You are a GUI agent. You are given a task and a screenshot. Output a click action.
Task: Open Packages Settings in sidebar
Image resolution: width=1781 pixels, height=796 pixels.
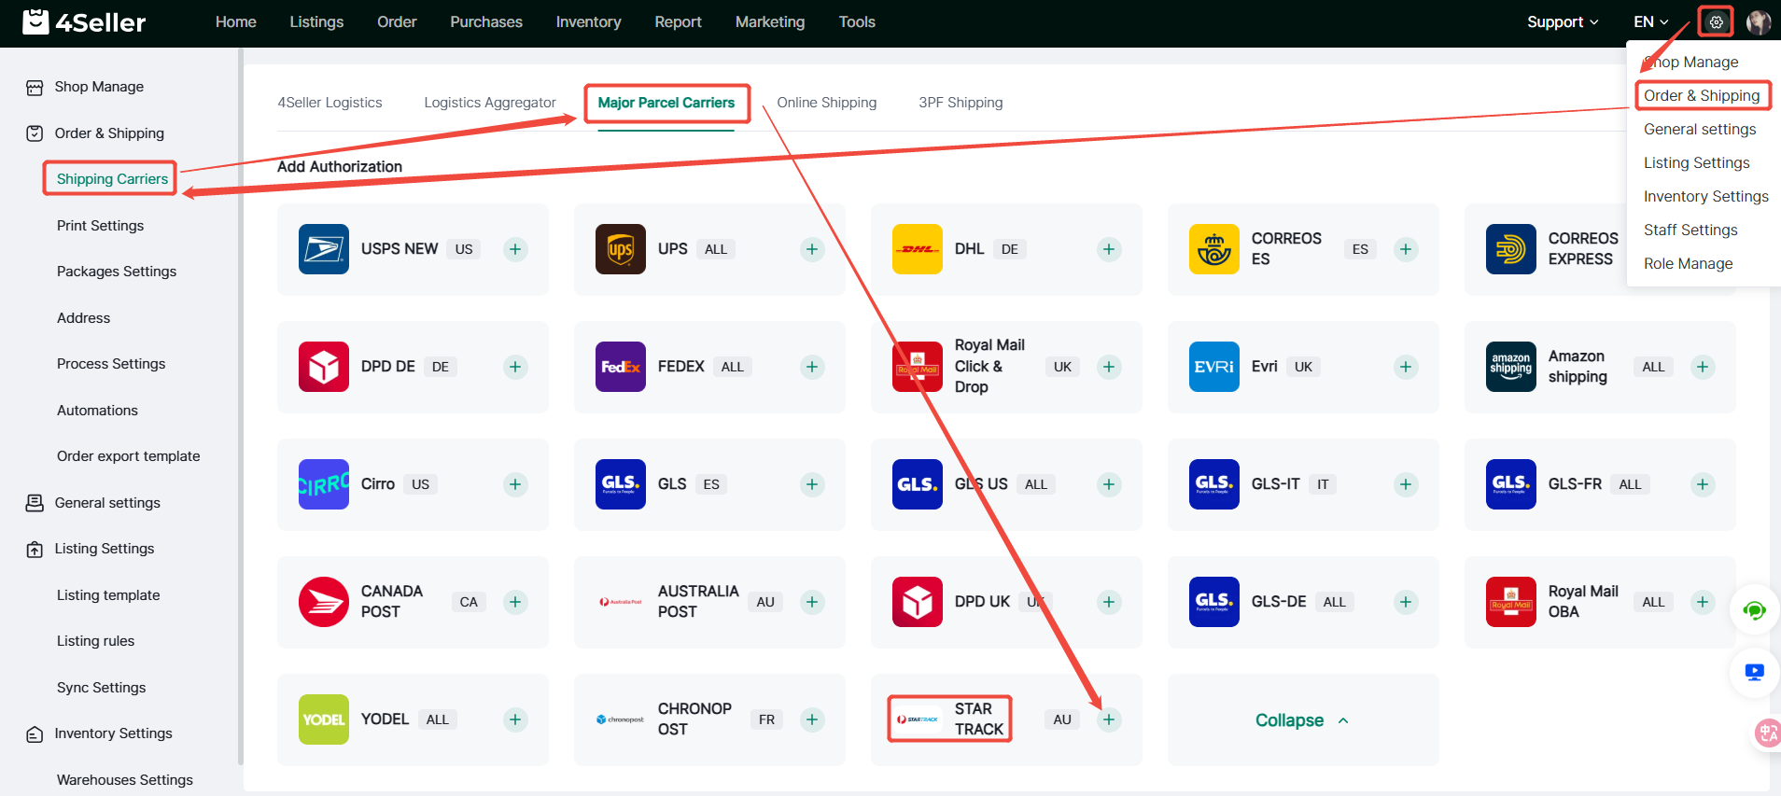tap(117, 272)
